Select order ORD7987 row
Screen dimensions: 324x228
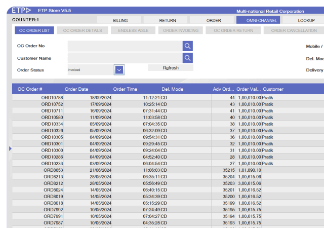pyautogui.click(x=168, y=223)
